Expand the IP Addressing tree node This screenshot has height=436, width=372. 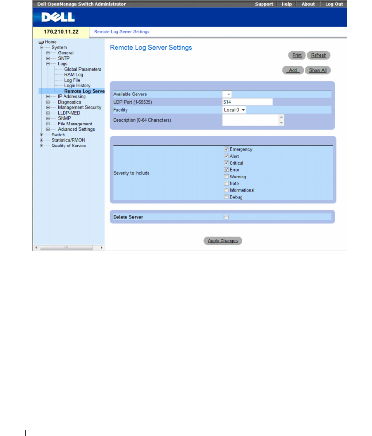pos(48,96)
